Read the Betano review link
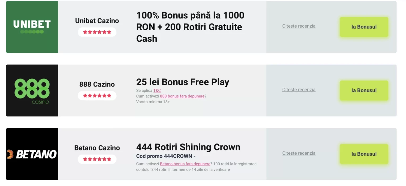Image resolution: width=406 pixels, height=186 pixels. (x=299, y=153)
